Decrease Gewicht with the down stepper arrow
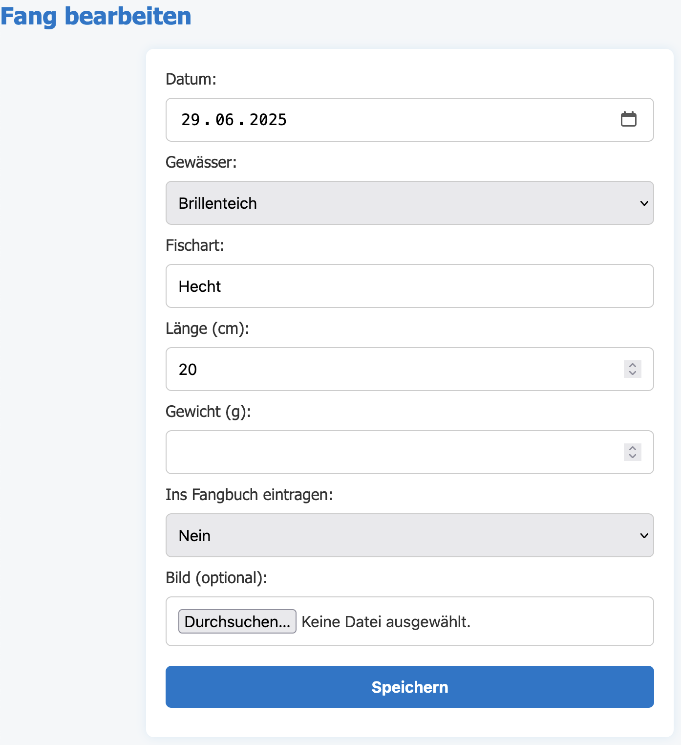The width and height of the screenshot is (681, 745). (633, 457)
